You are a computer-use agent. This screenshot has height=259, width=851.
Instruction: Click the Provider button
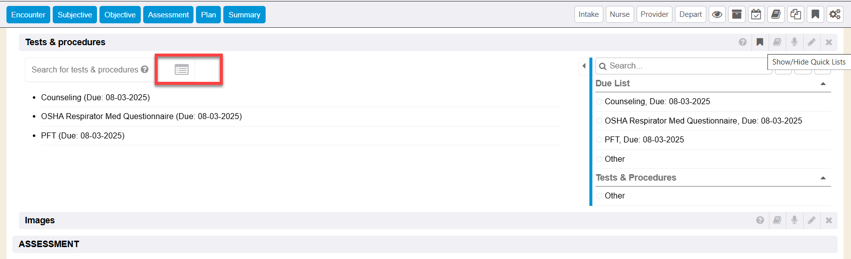(x=654, y=14)
